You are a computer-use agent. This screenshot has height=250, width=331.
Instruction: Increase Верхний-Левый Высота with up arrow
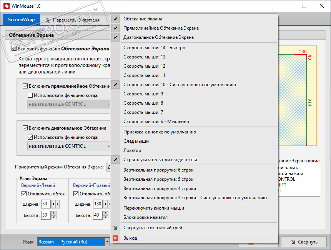[54, 213]
